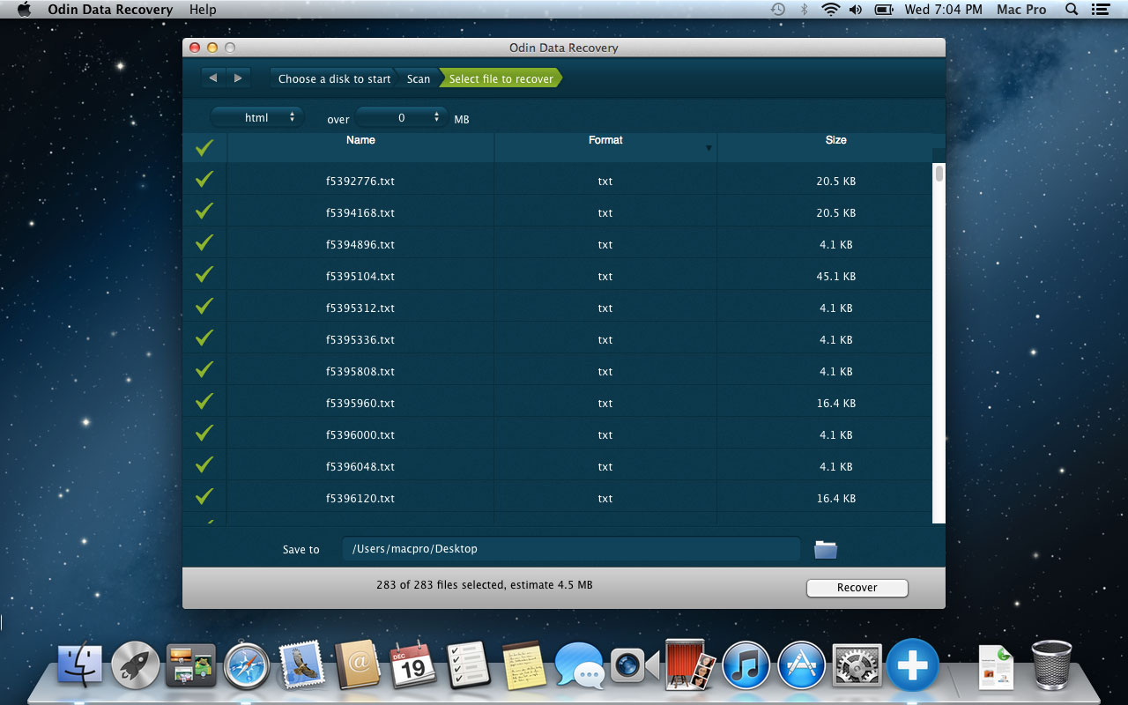
Task: Uncheck file f5395336.txt
Action: pyautogui.click(x=204, y=338)
